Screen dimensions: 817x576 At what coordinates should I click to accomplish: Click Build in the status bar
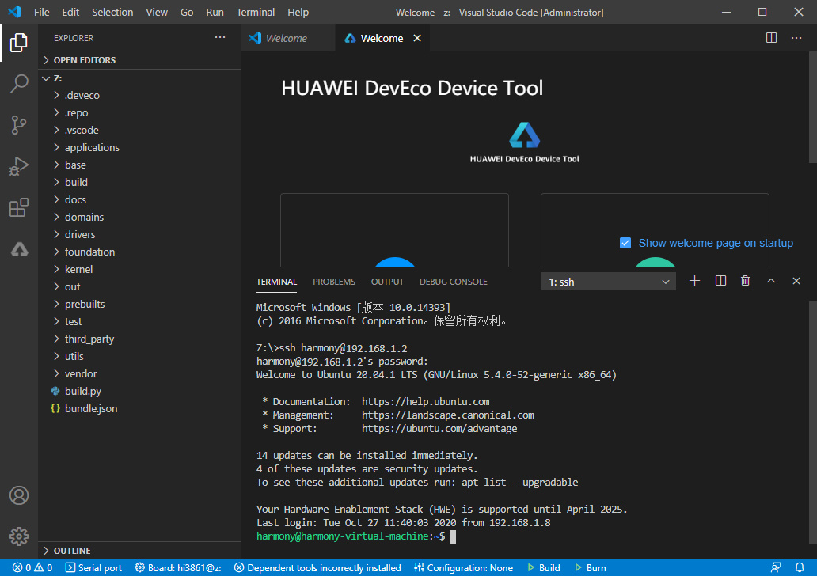tap(543, 568)
